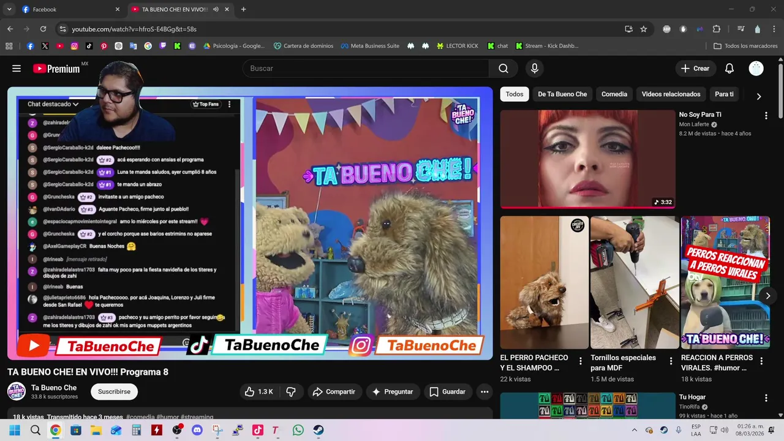Open the X (Twitter) bookmark icon

tap(45, 46)
